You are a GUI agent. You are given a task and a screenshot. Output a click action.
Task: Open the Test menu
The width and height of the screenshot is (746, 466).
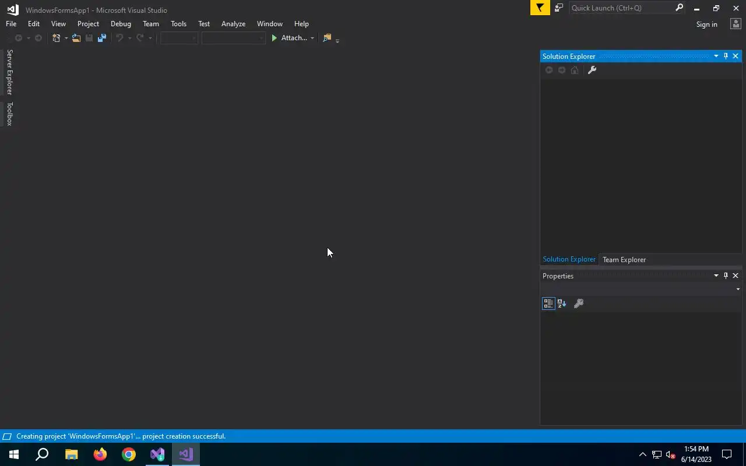(204, 24)
